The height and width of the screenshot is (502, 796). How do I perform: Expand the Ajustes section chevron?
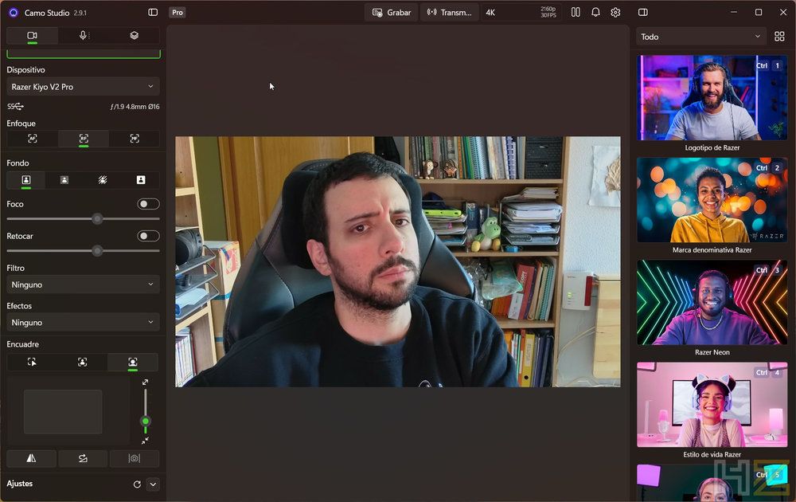pyautogui.click(x=154, y=484)
